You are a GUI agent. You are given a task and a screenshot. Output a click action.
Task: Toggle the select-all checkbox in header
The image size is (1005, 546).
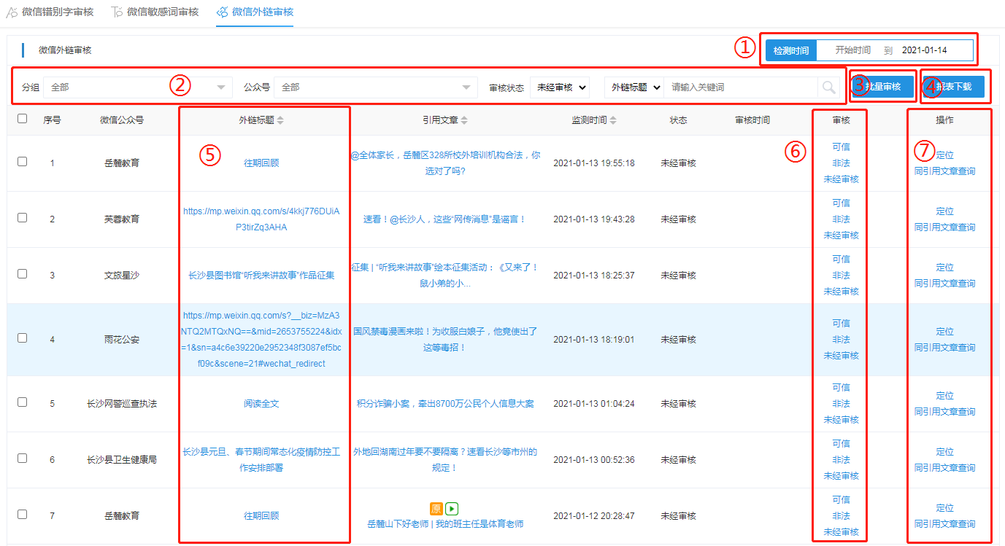pos(23,119)
